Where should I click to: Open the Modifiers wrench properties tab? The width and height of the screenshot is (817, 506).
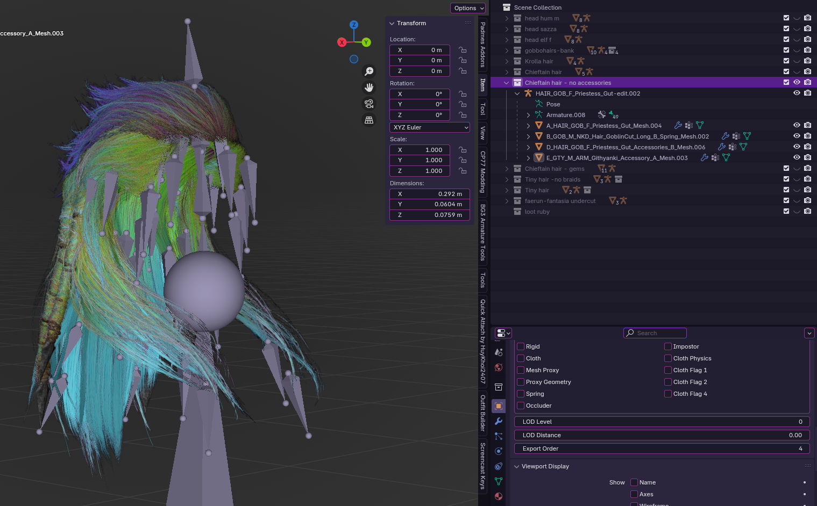[499, 421]
